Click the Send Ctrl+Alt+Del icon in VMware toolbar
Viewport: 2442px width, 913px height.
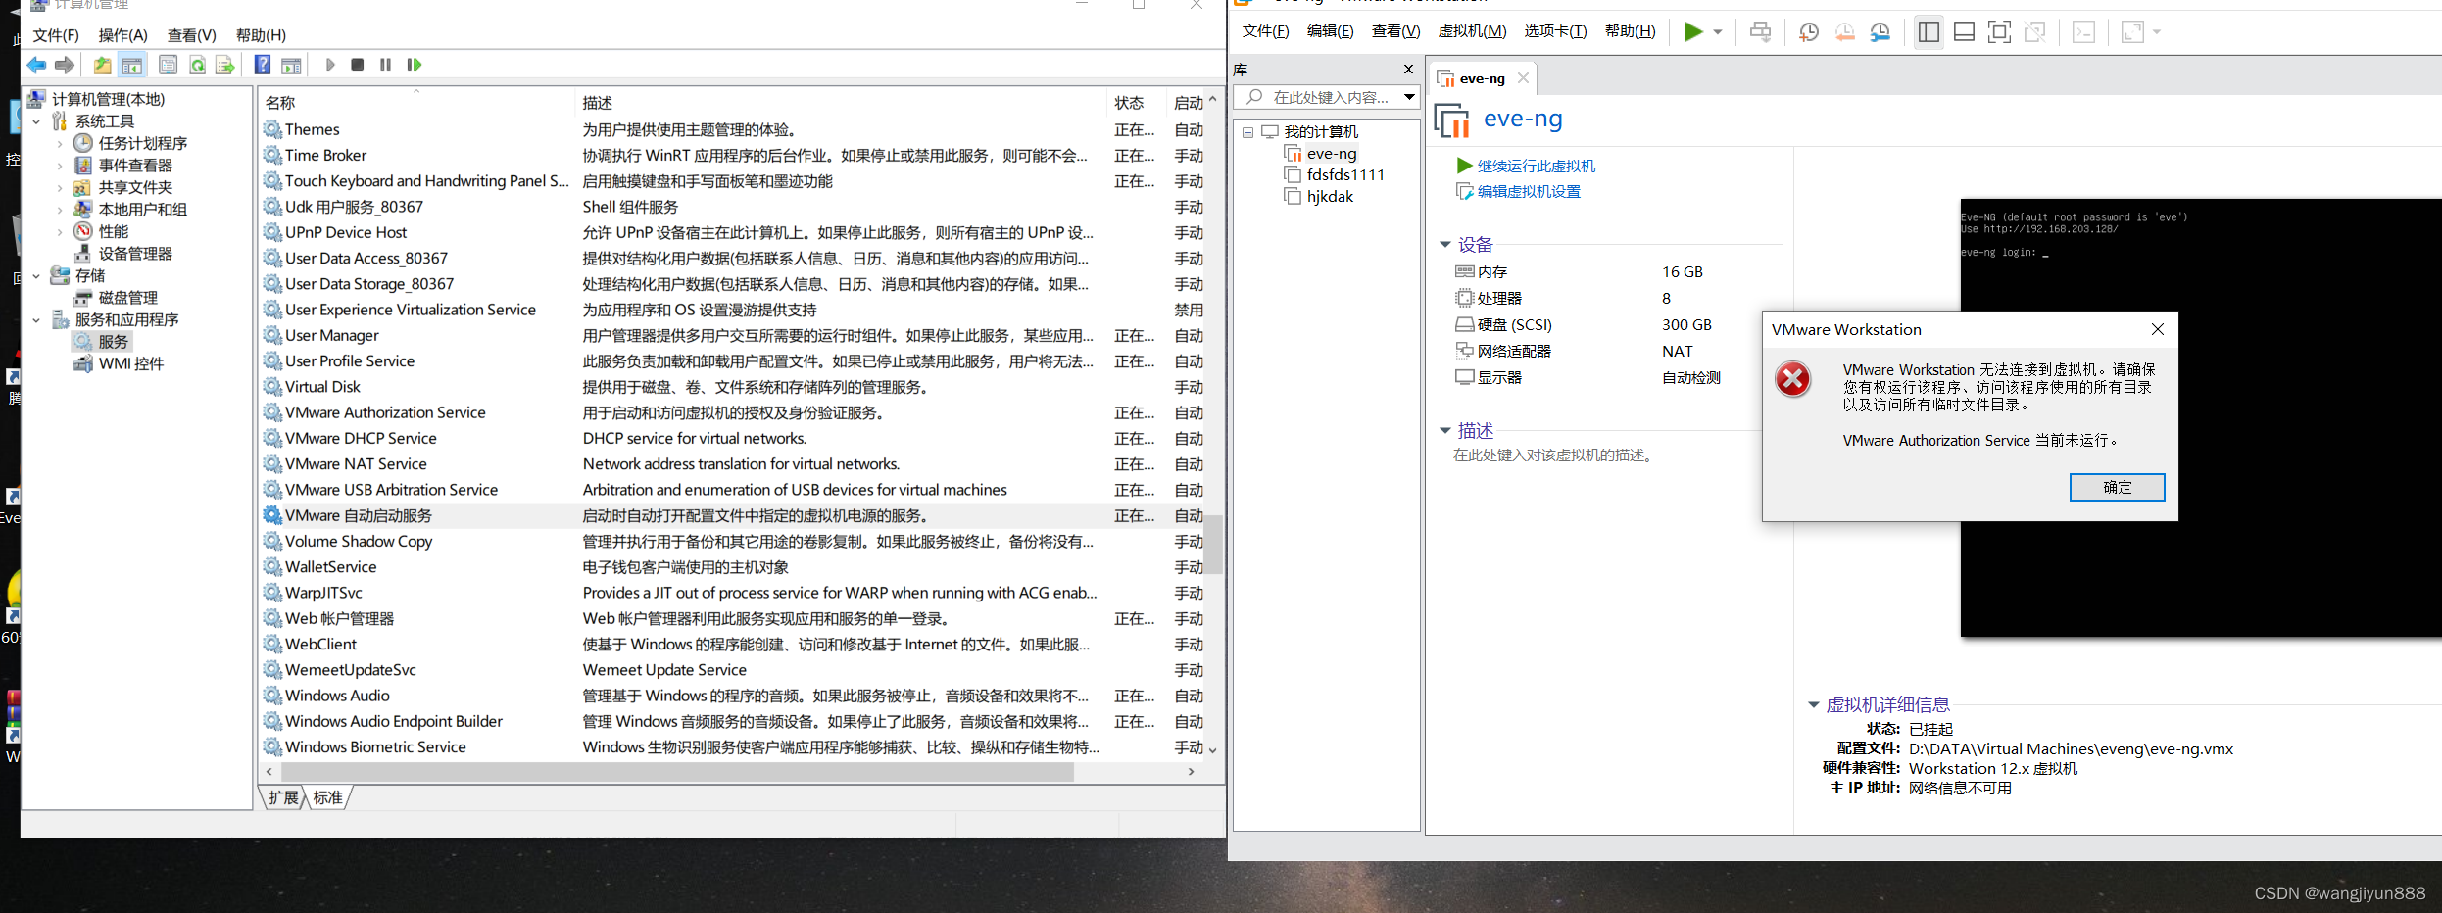coord(1761,31)
